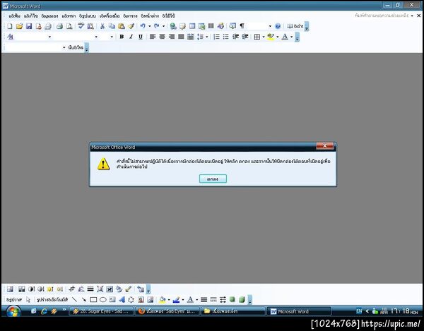
Task: Open the Draw (รูปวาด) menu button
Action: pos(14,300)
